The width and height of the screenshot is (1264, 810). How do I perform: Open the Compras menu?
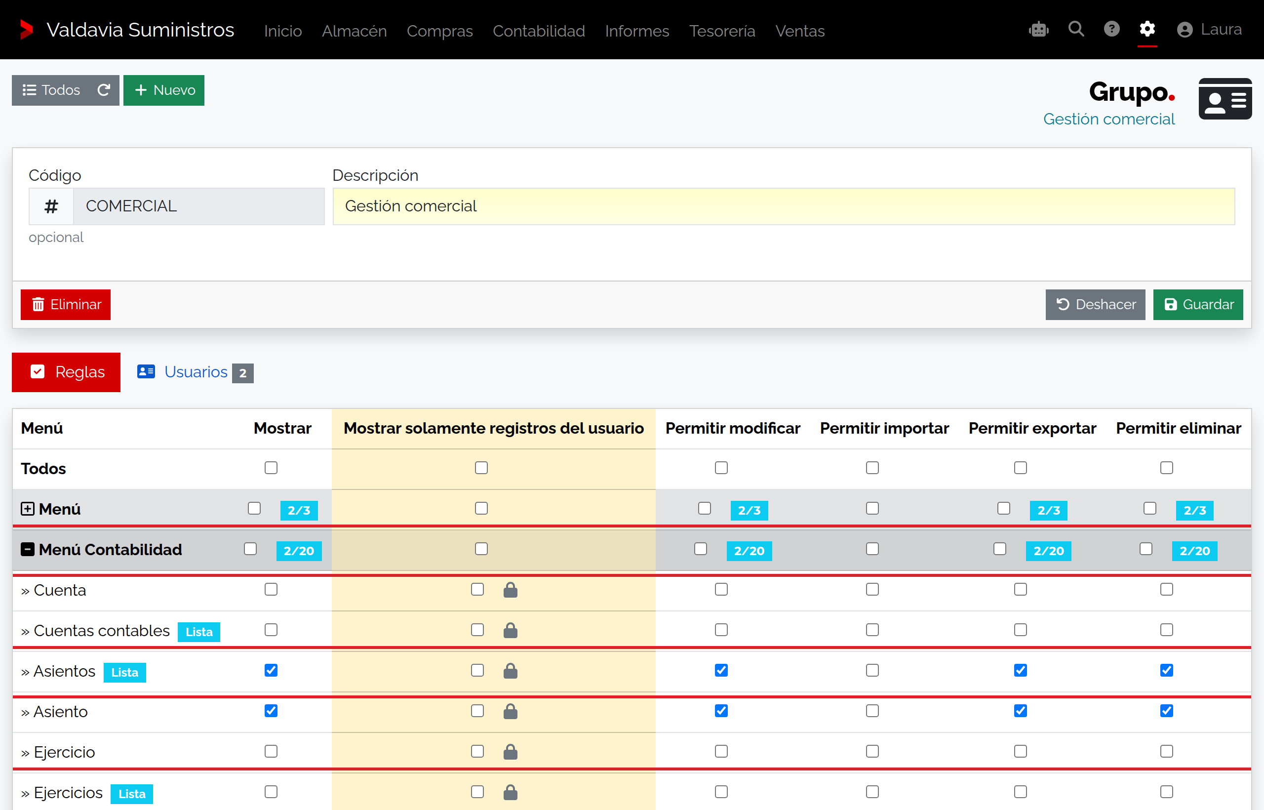click(x=439, y=31)
